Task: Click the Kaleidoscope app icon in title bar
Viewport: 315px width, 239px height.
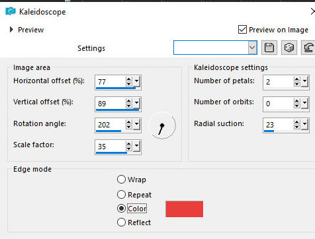Action: click(x=11, y=11)
